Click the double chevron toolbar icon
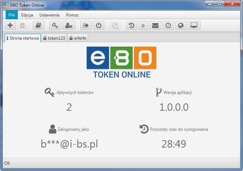Viewport: 243px width, 171px height. coord(143,25)
